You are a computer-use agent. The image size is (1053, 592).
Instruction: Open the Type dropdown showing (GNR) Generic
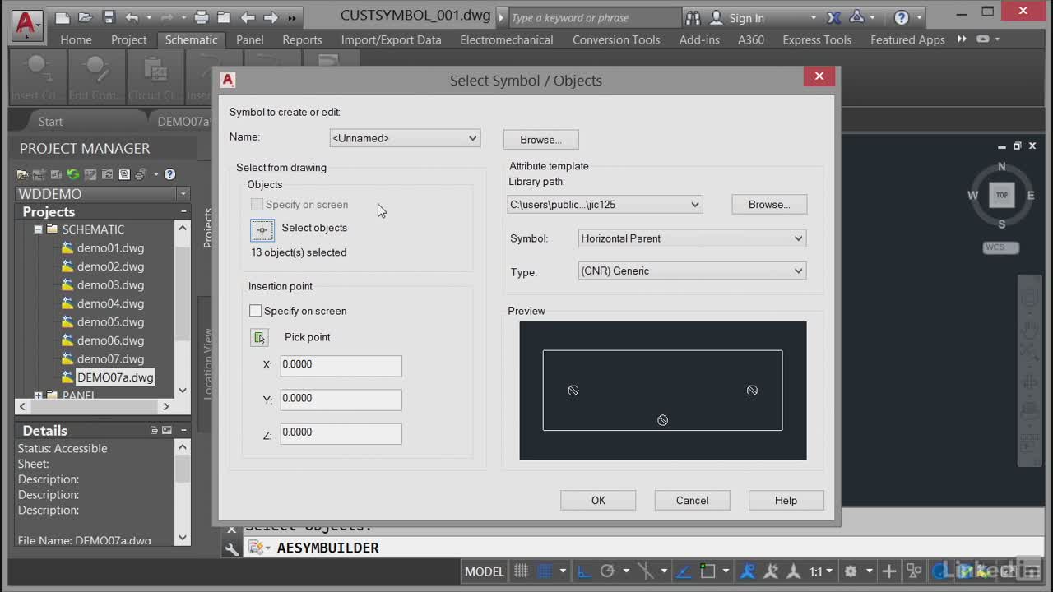(x=692, y=271)
